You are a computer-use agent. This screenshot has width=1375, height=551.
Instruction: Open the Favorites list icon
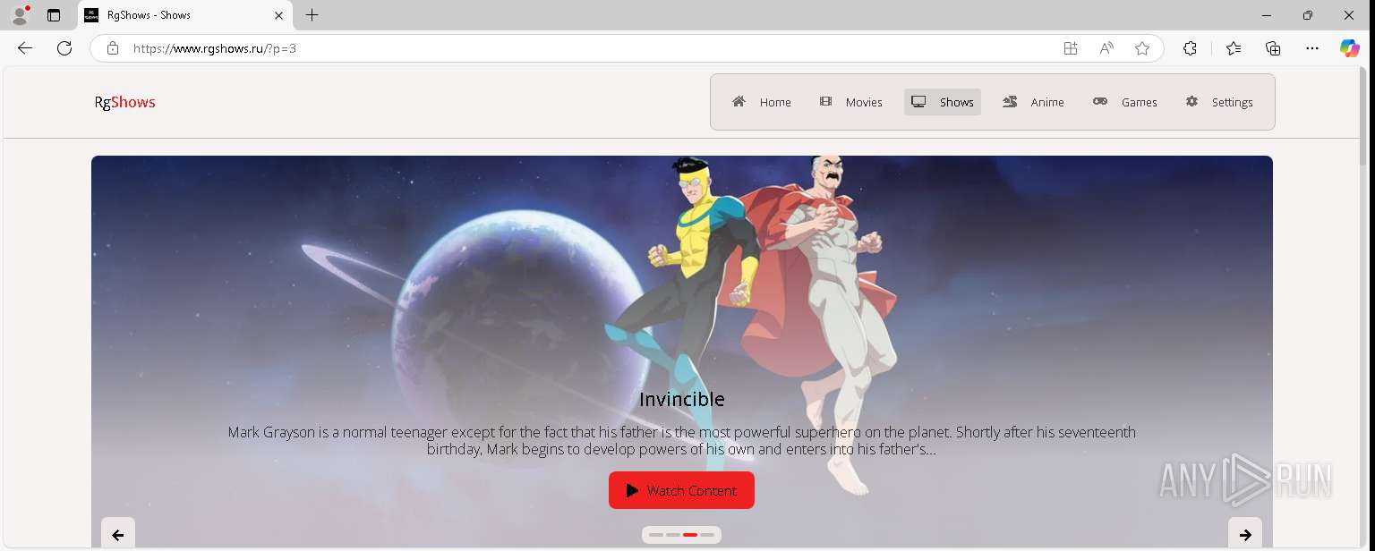(x=1234, y=48)
